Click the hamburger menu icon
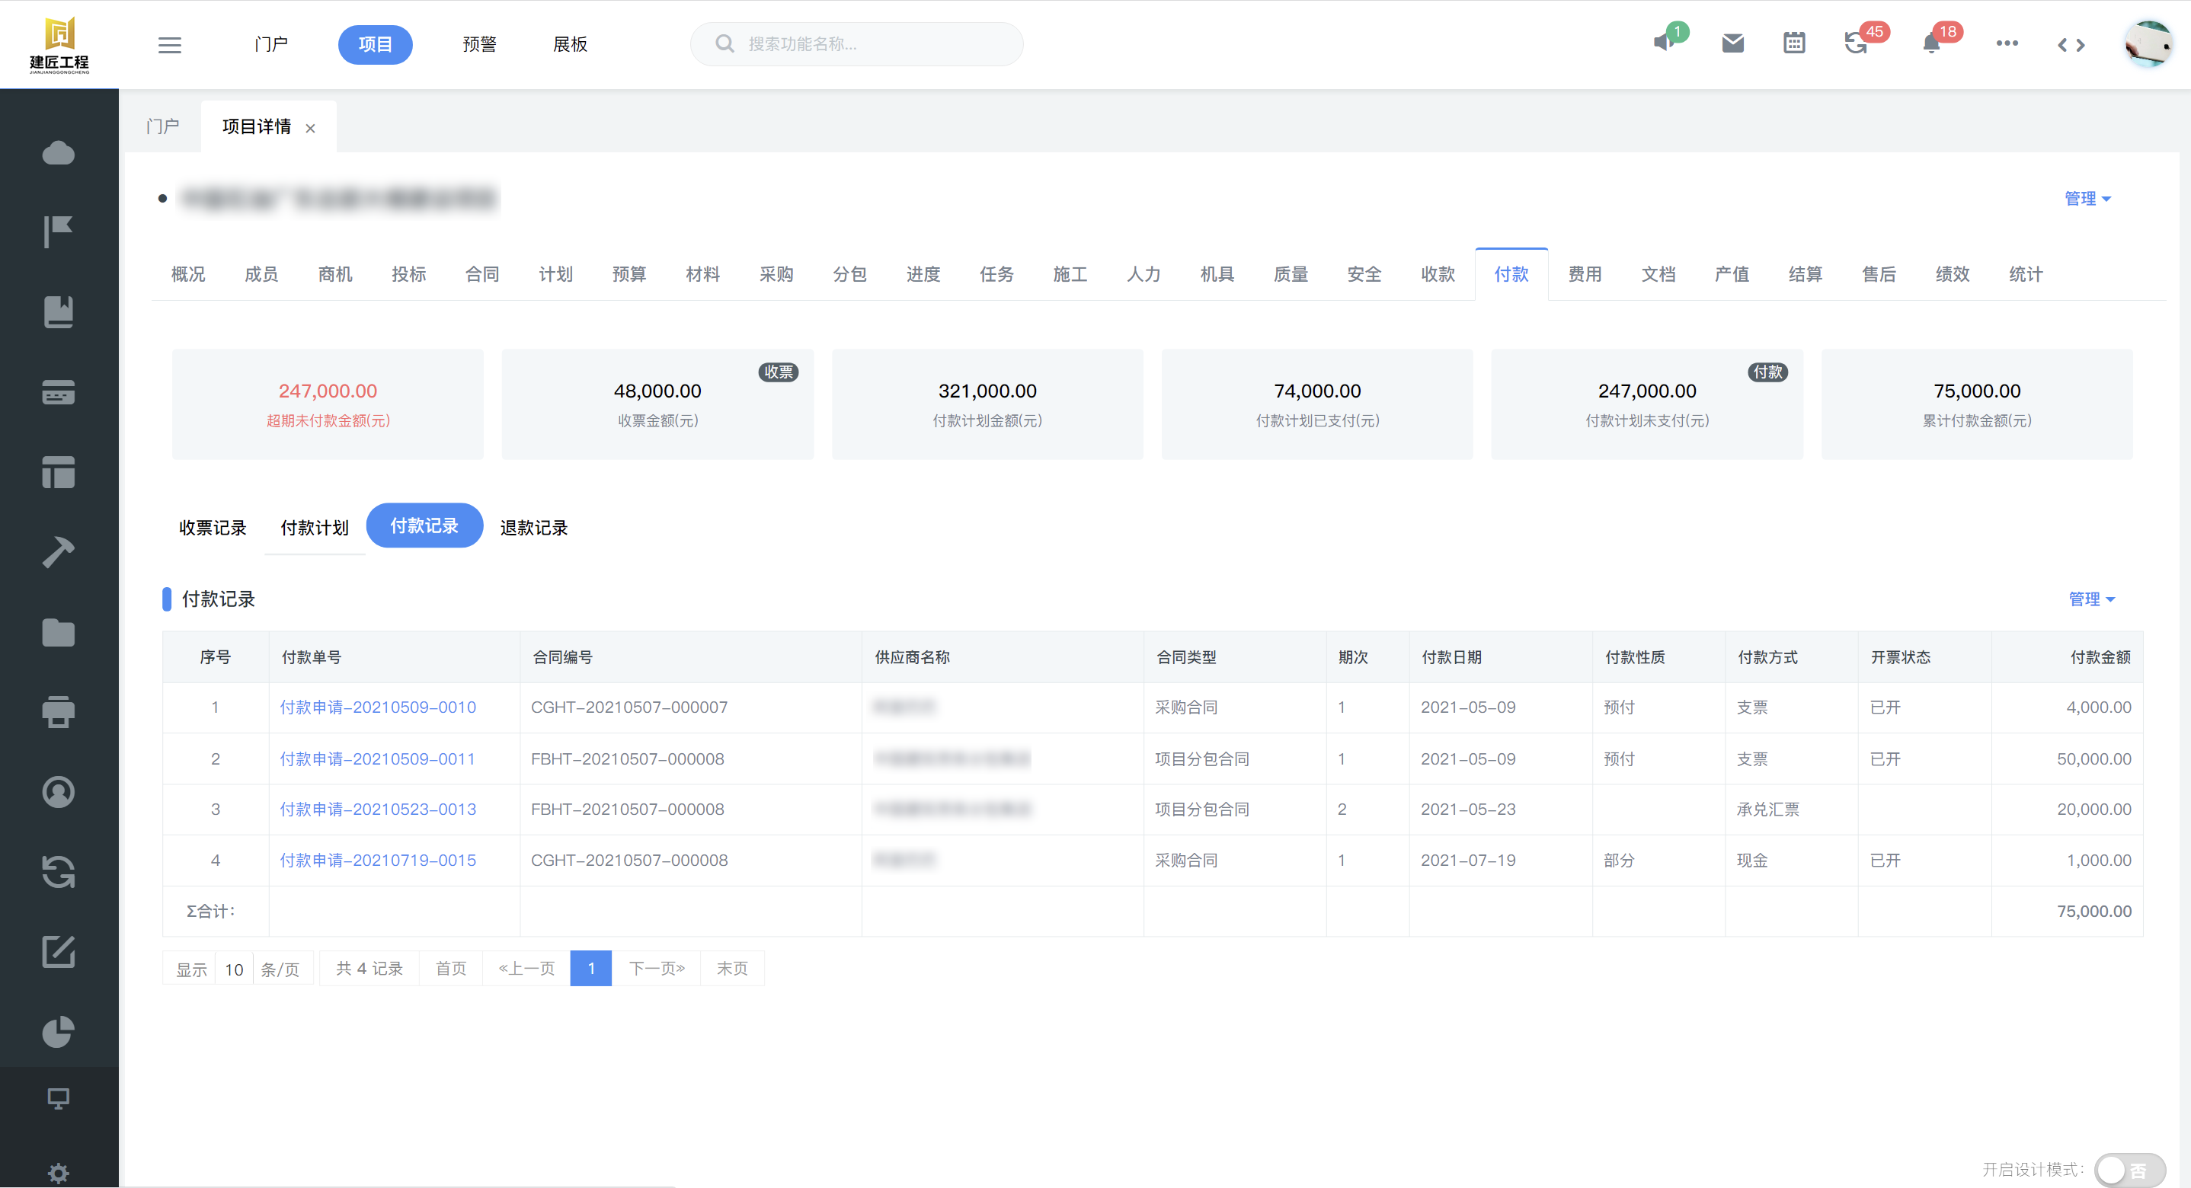The width and height of the screenshot is (2191, 1188). 169,44
